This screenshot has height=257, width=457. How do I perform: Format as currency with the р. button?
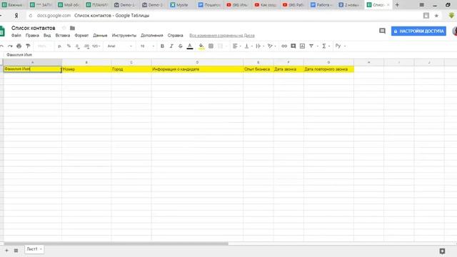pyautogui.click(x=59, y=46)
